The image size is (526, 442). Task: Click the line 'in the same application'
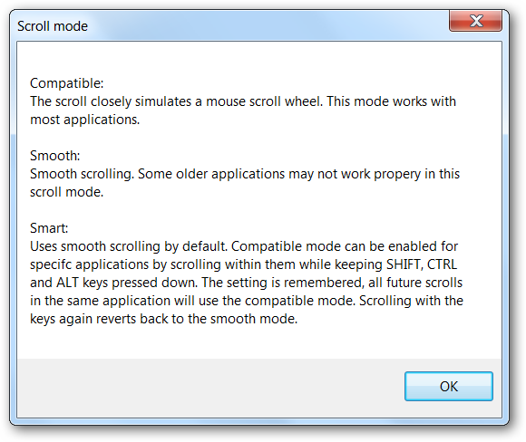[x=247, y=301]
